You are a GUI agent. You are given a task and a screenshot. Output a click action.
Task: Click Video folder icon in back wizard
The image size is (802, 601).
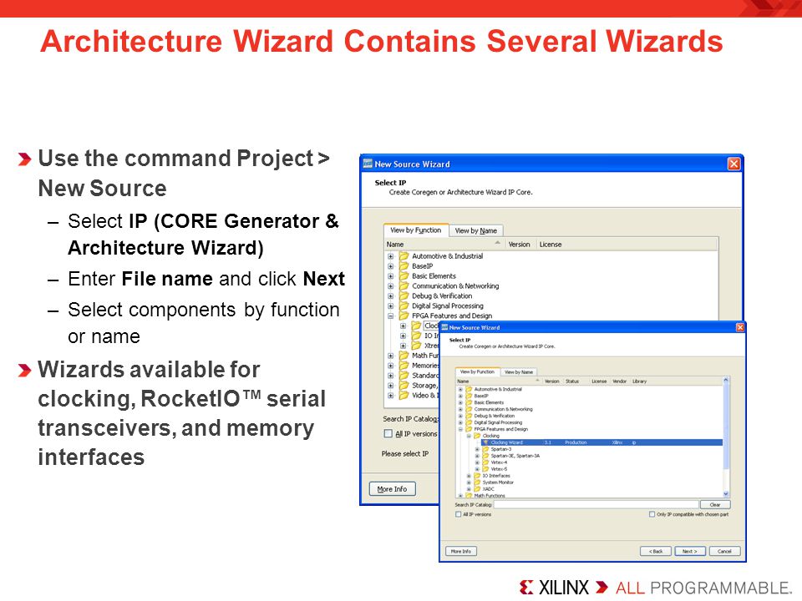pyautogui.click(x=404, y=395)
